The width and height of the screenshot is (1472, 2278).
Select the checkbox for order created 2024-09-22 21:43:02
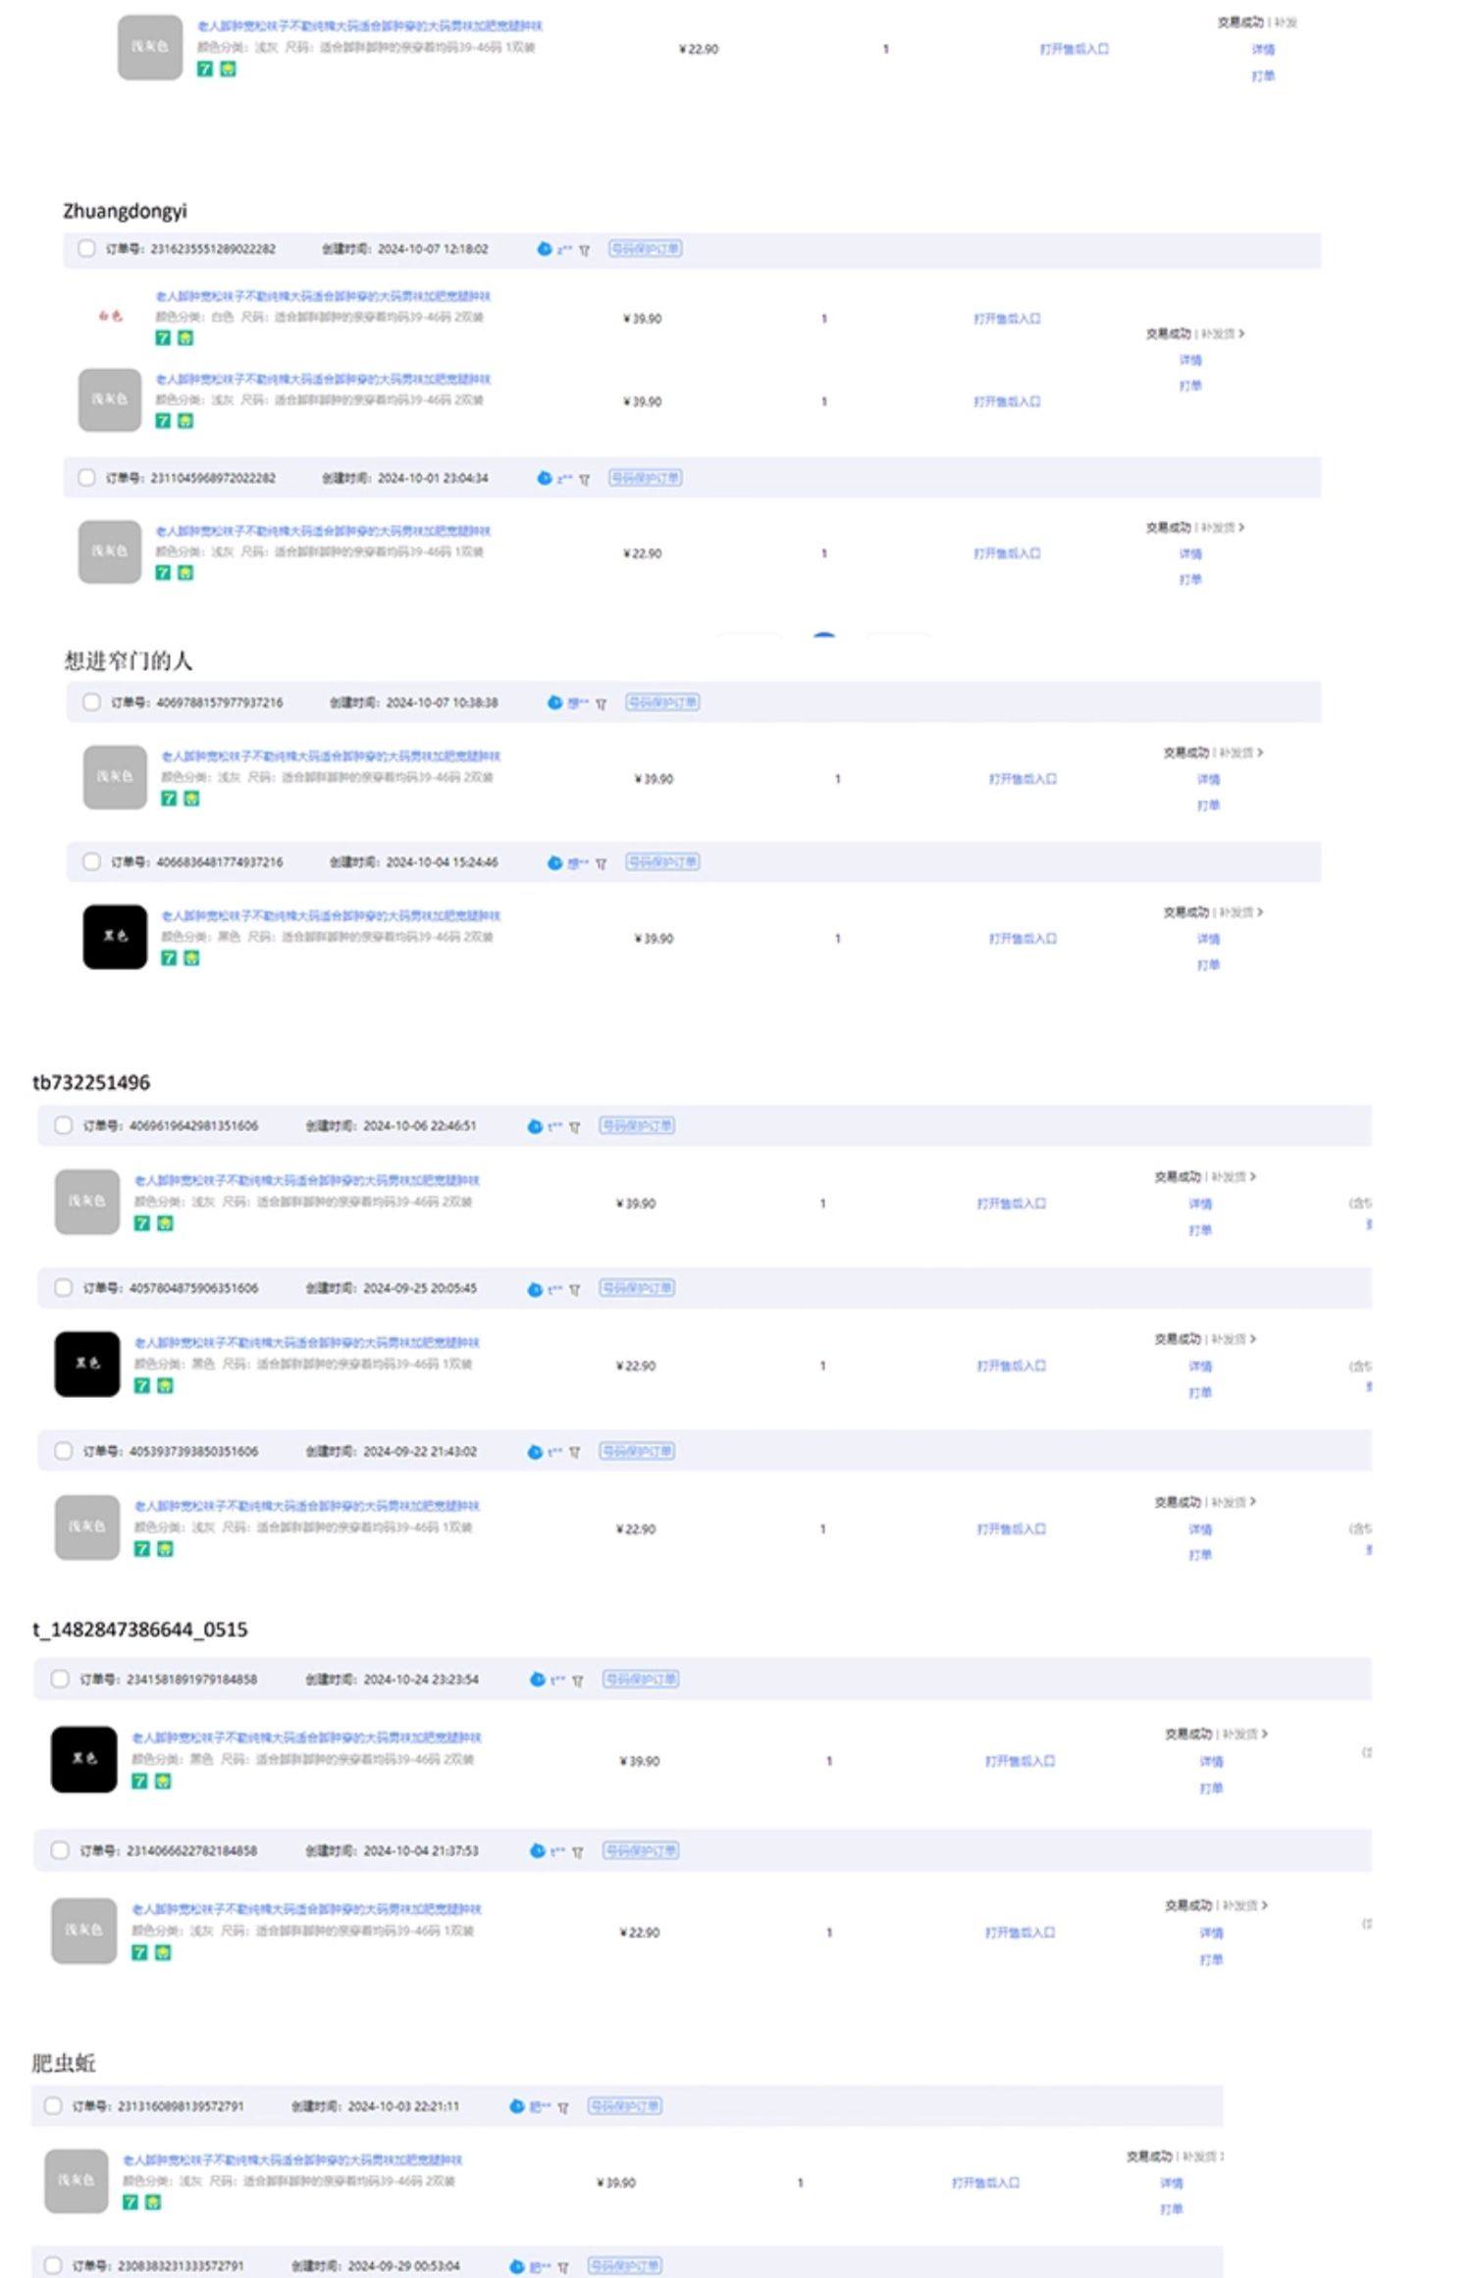[x=64, y=1451]
